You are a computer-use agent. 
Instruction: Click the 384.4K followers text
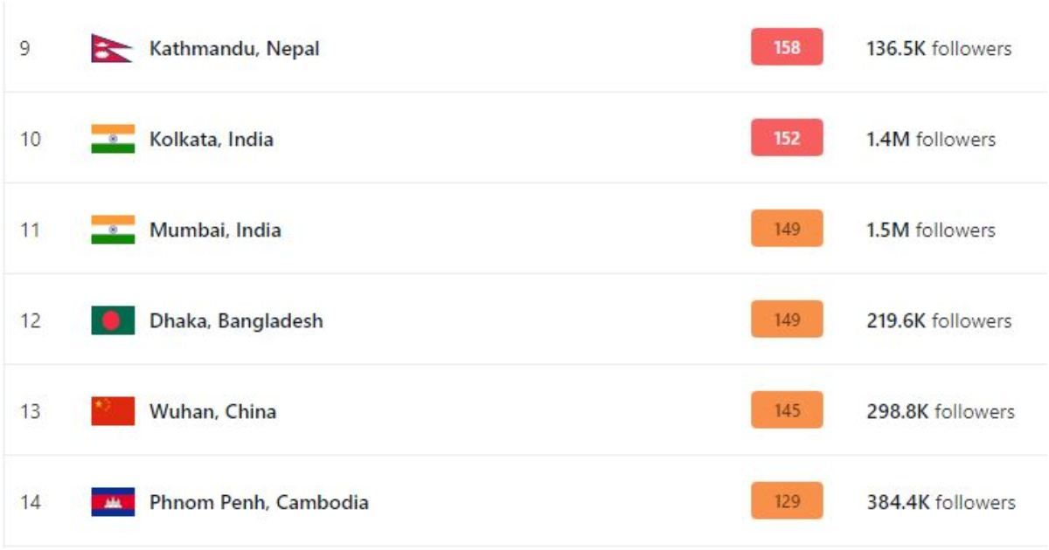coord(941,503)
